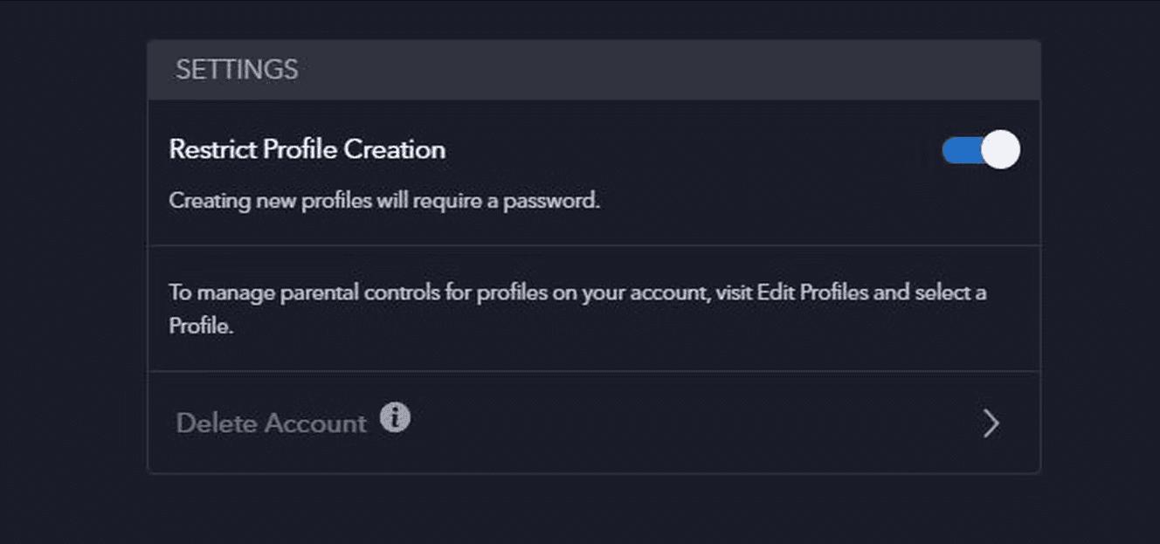
Task: Click the word 'Profile.' ending the parental note
Action: click(201, 327)
